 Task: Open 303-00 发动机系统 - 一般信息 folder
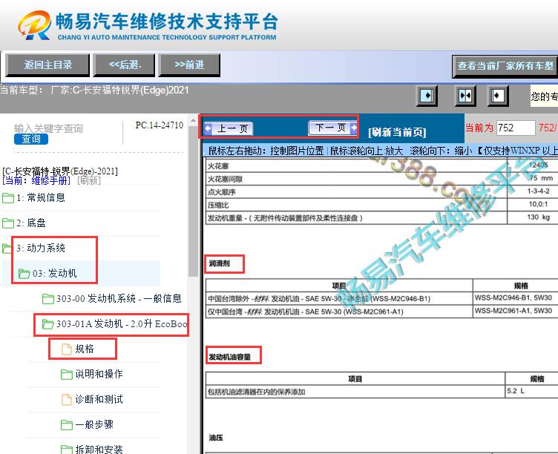[x=119, y=298]
